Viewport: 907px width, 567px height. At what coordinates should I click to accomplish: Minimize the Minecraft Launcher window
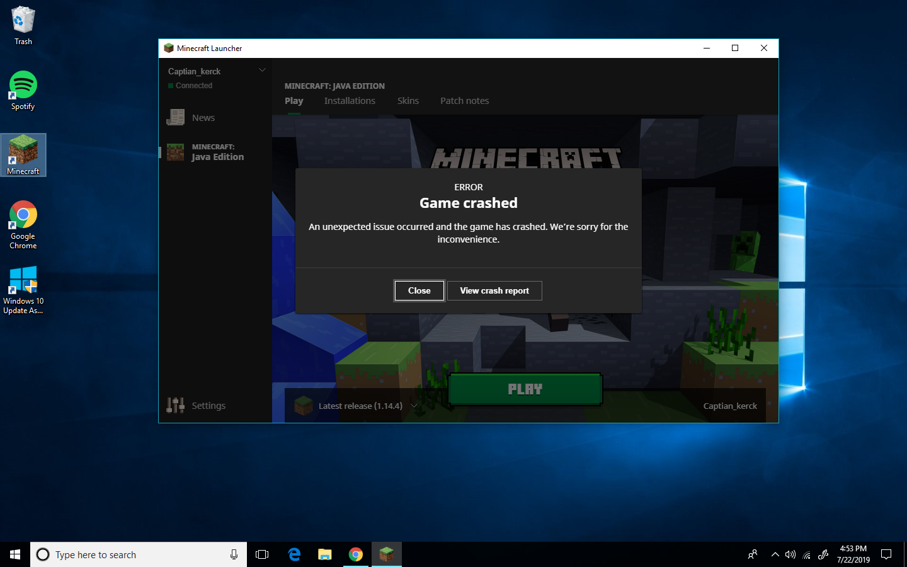point(707,48)
